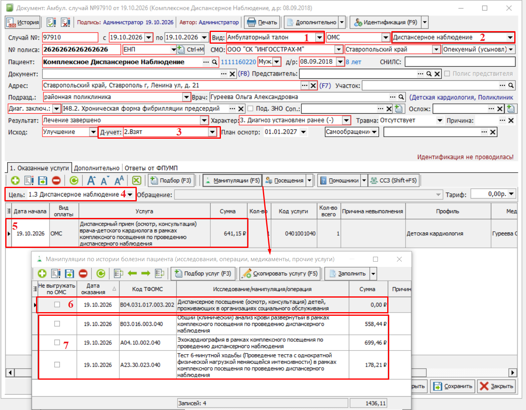Click the decrease font size A icon

(x=105, y=181)
